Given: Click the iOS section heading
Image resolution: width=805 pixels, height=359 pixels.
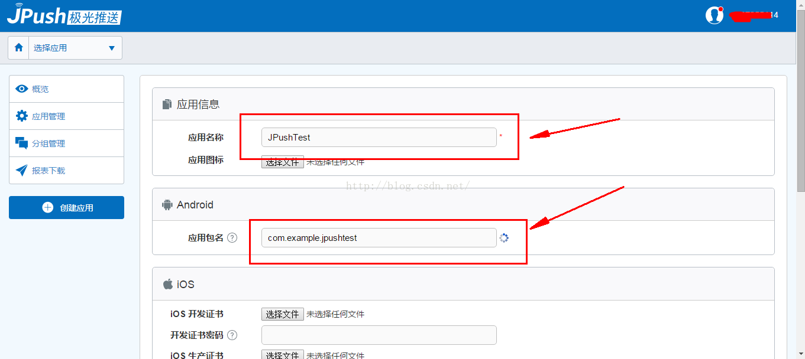Looking at the screenshot, I should (186, 285).
